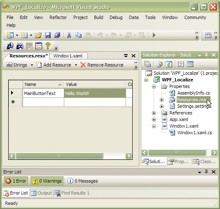Click the New Project toolbar icon
This screenshot has width=220, height=209.
pos(10,35)
